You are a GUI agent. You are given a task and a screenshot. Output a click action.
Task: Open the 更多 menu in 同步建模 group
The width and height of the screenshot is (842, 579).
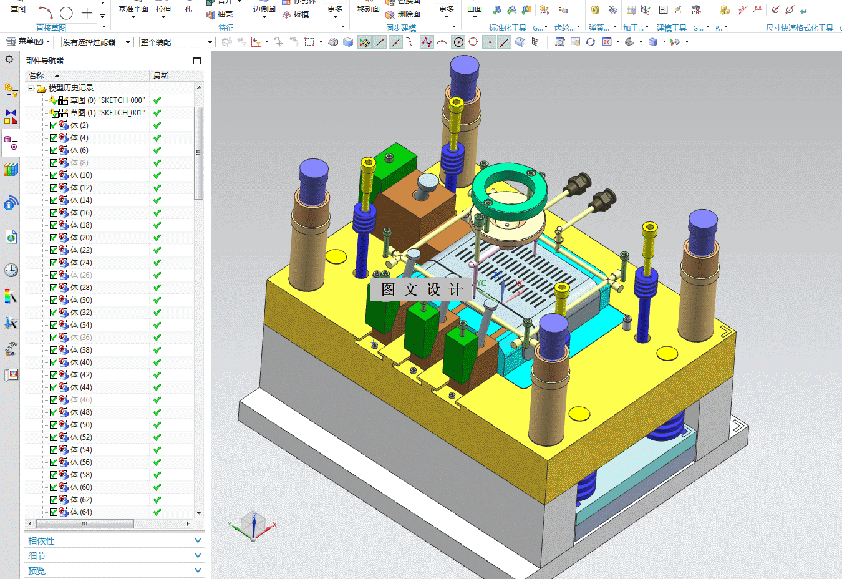(447, 11)
